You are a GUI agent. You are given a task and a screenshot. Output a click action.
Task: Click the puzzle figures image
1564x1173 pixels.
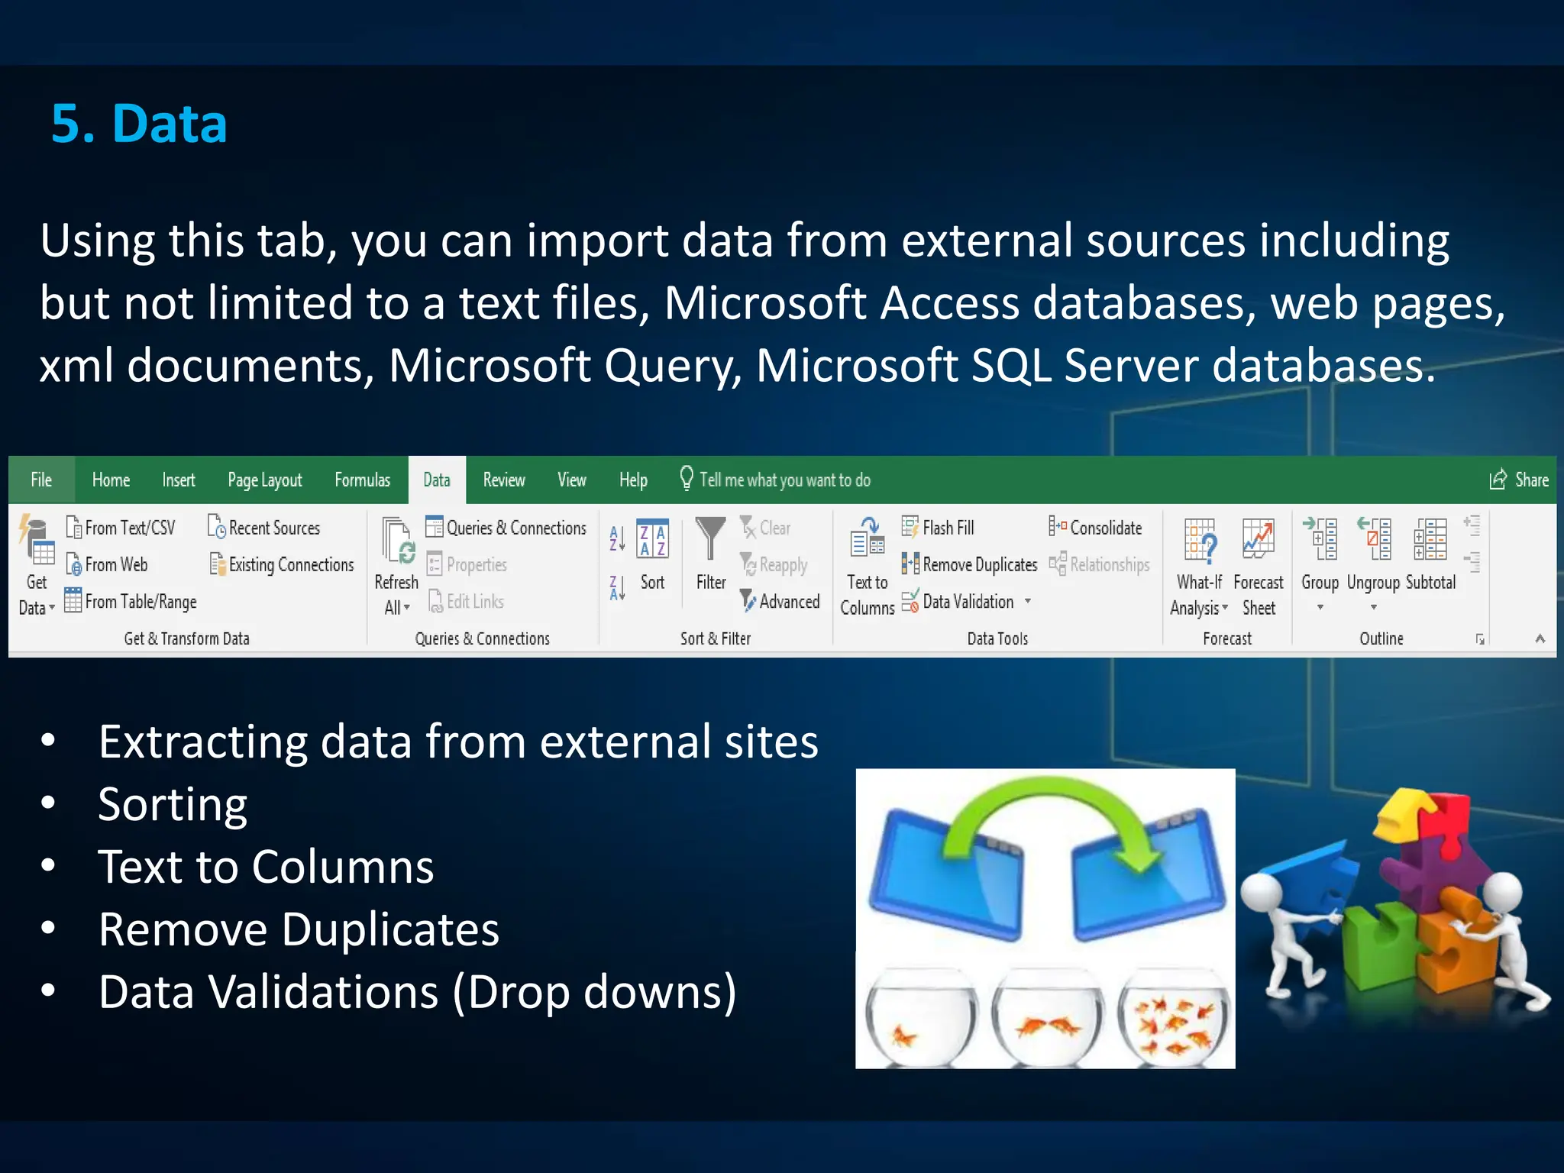point(1396,900)
